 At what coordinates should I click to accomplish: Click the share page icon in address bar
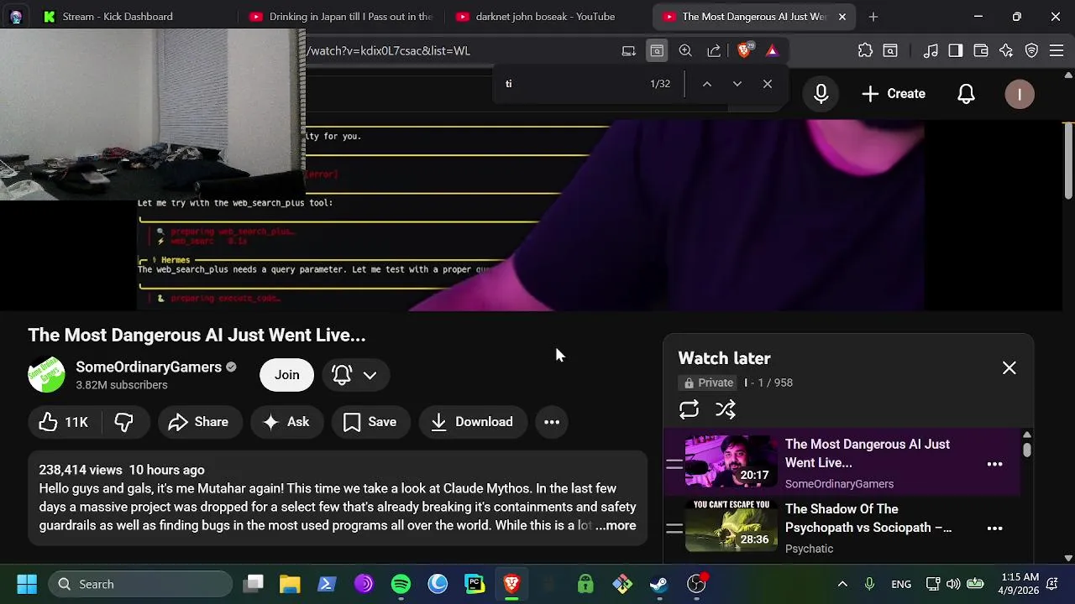click(x=714, y=50)
